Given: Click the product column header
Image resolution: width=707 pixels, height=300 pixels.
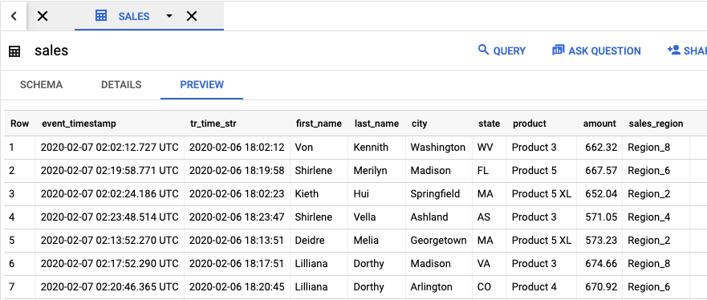Looking at the screenshot, I should click(530, 124).
